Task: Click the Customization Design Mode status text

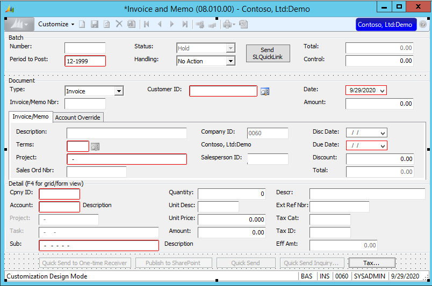Action: (x=47, y=276)
